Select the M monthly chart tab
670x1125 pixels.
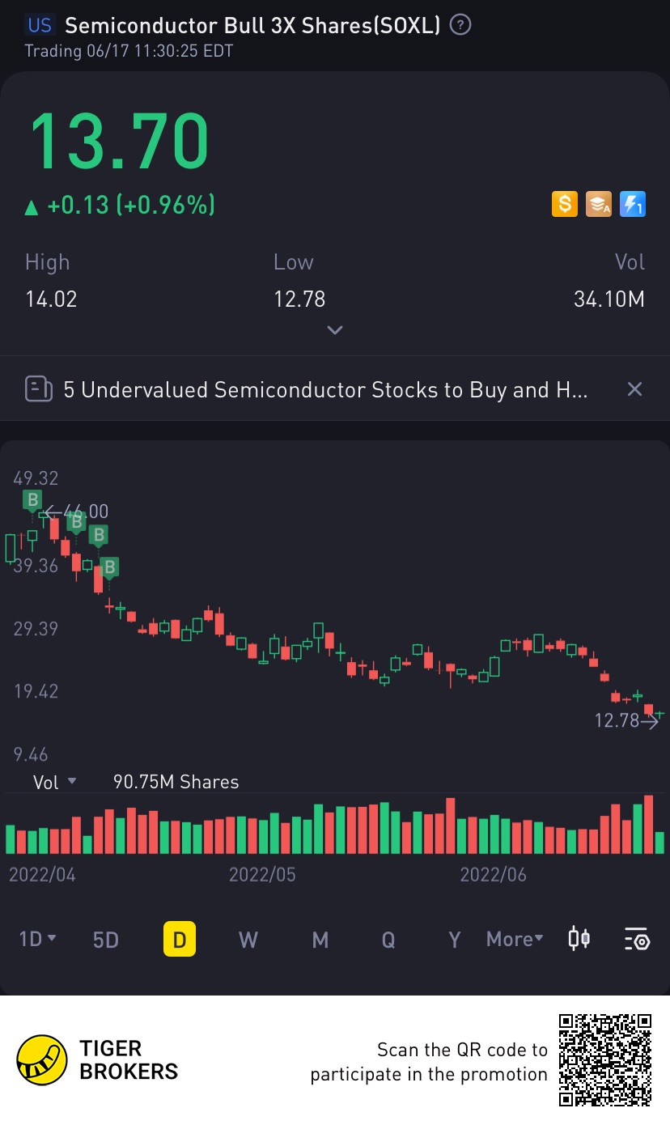point(320,939)
